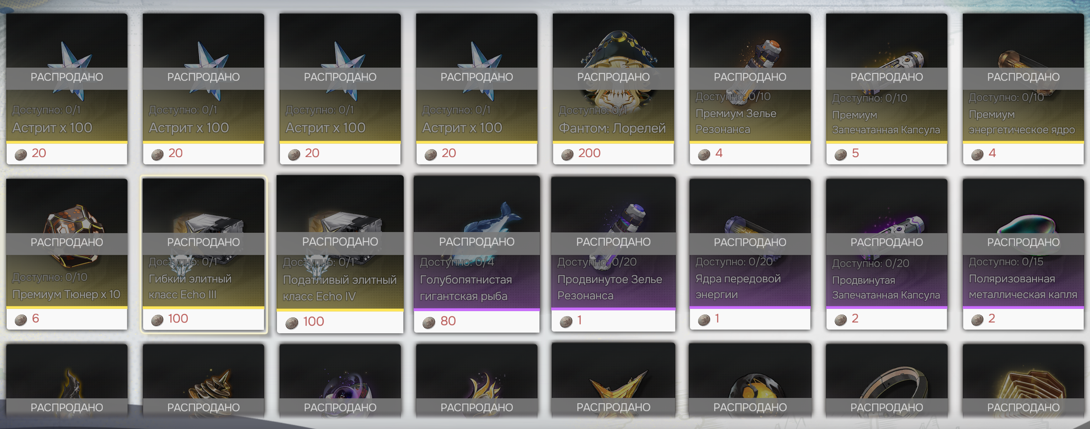
Task: Click the РАСПРОДАНО label on first Астрит card
Action: [67, 77]
